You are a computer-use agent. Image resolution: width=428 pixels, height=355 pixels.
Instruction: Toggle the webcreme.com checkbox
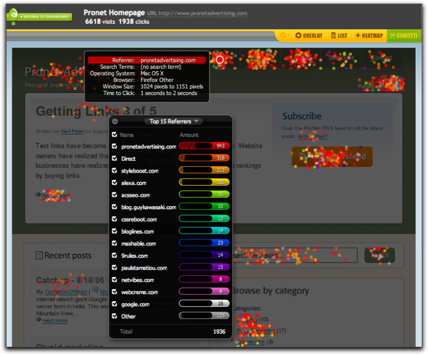pos(114,292)
